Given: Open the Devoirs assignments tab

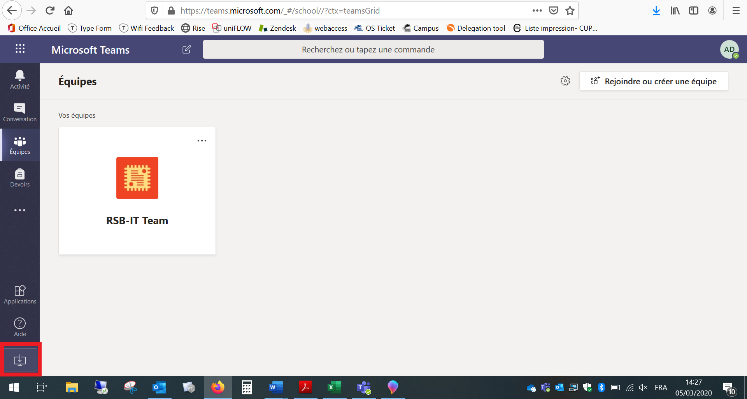Looking at the screenshot, I should coord(20,178).
